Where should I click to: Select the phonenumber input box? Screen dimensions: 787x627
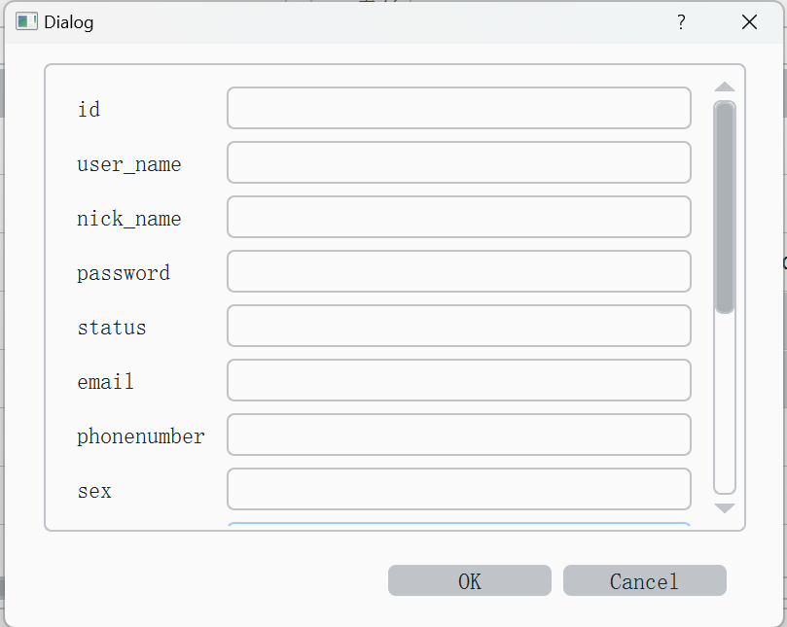(x=459, y=435)
